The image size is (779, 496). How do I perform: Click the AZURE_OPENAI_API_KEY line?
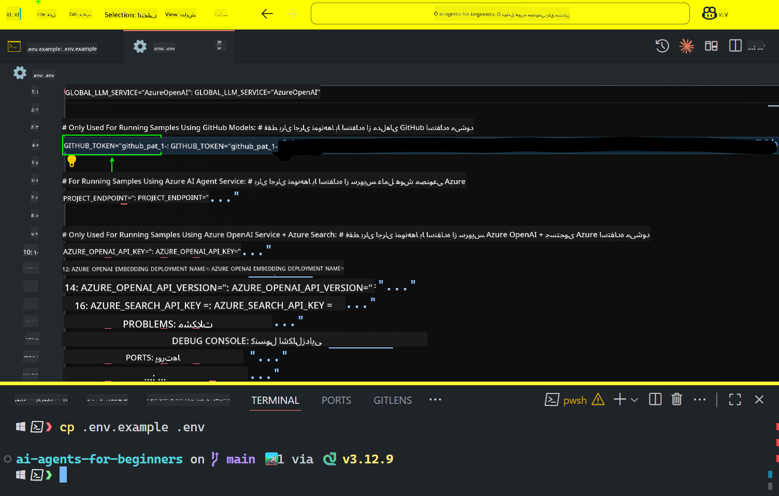coord(167,251)
